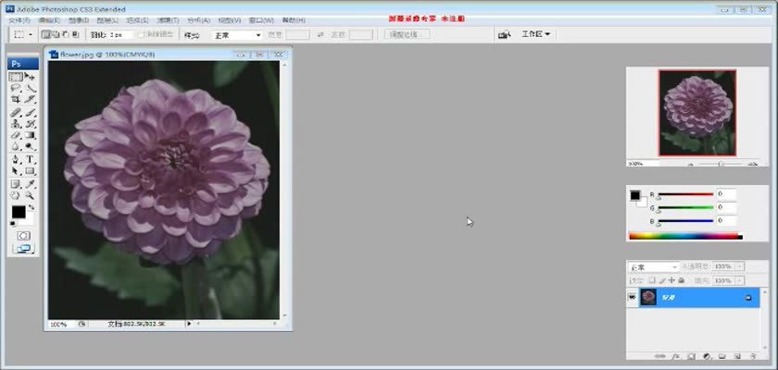Open the workspace dropdown in options bar
Image resolution: width=778 pixels, height=370 pixels.
[535, 34]
